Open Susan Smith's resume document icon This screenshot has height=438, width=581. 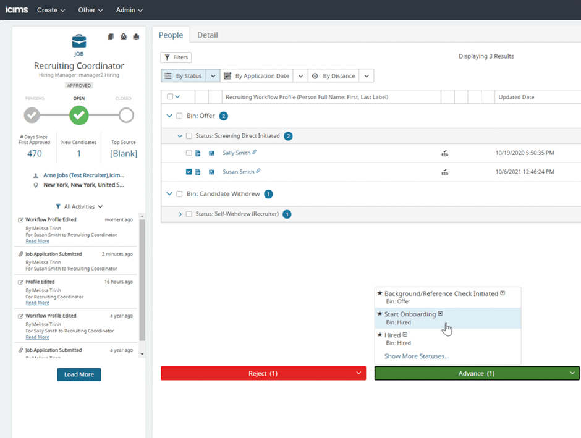198,172
